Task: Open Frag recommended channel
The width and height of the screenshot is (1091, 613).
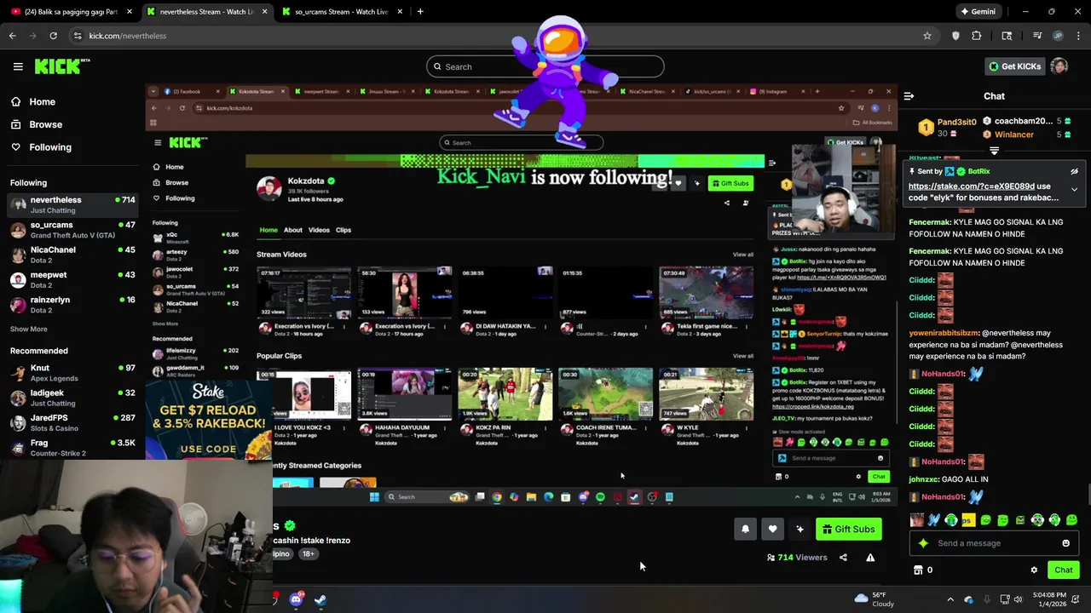Action: [x=72, y=447]
